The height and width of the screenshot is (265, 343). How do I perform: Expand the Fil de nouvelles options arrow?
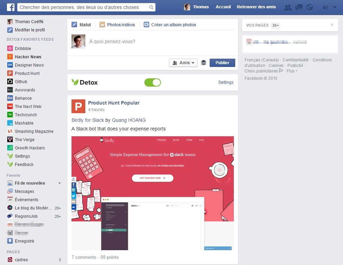pyautogui.click(x=59, y=183)
